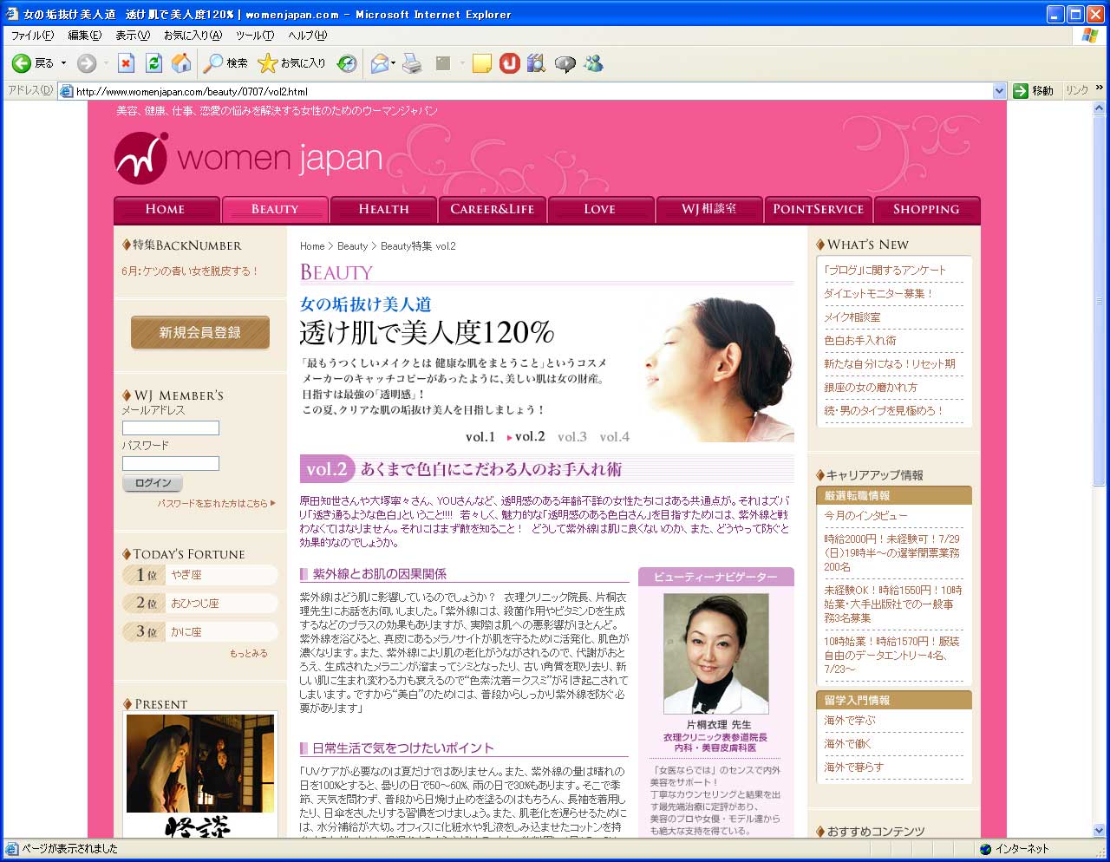The image size is (1110, 862).
Task: Switch to the HEALTH navigation tab
Action: click(383, 209)
